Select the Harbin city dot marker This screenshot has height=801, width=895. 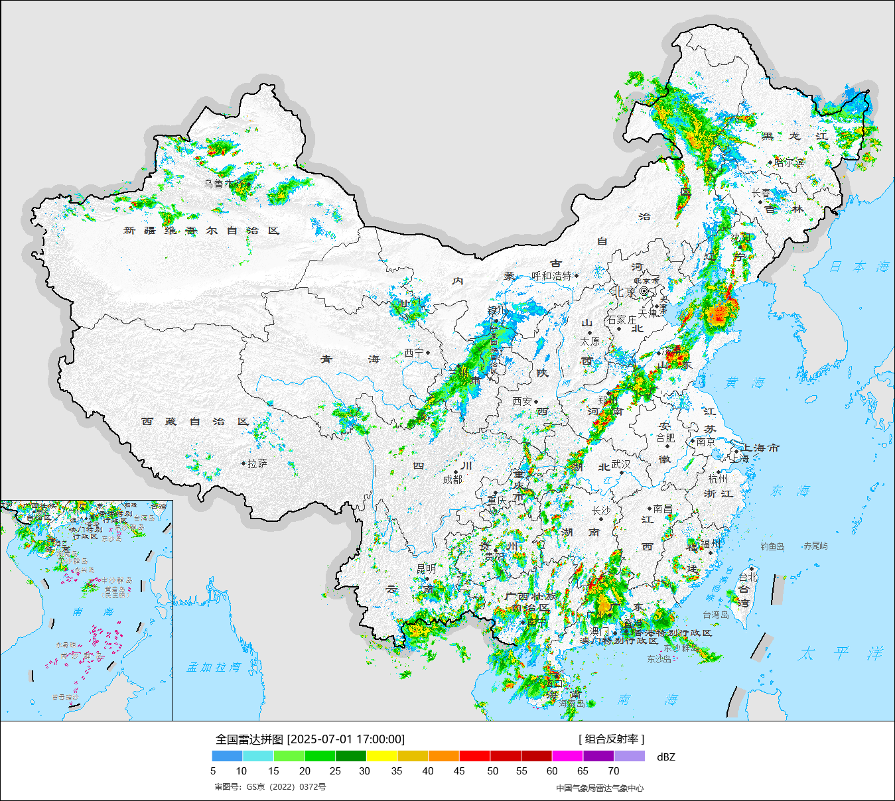click(x=770, y=162)
